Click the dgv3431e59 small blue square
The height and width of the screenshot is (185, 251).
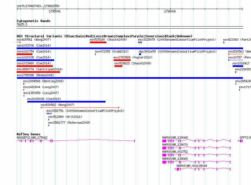[x=140, y=54]
